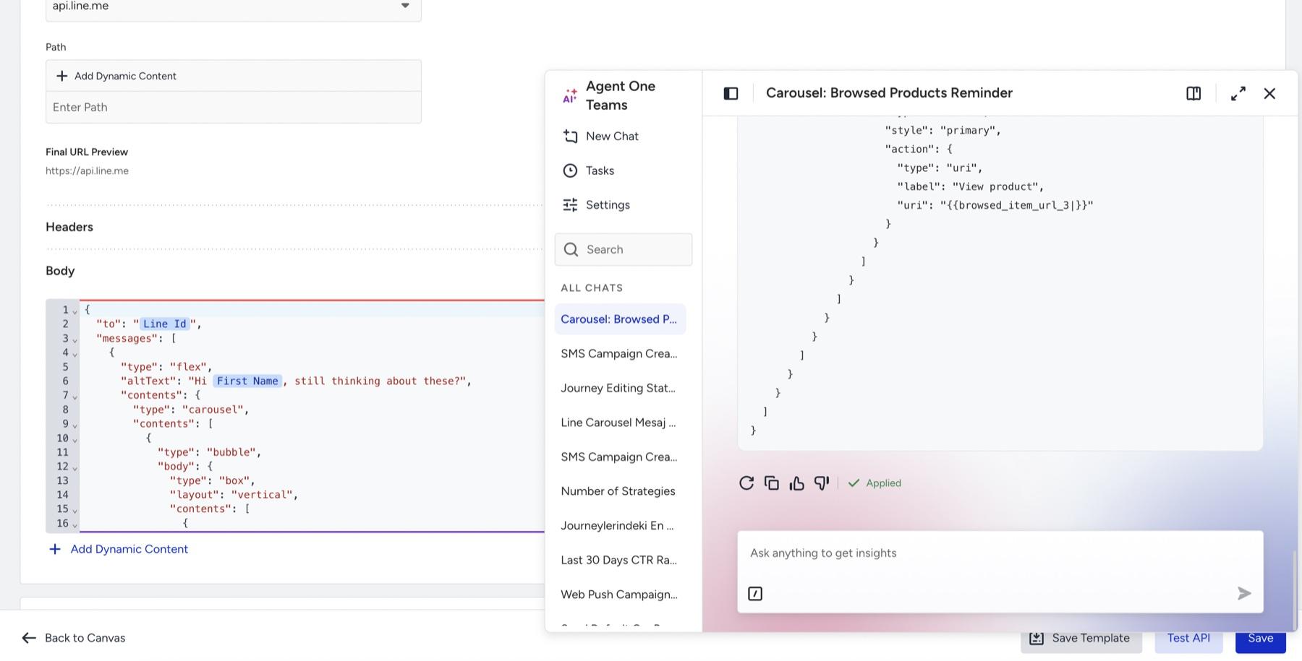1302x661 pixels.
Task: Click the Agent One AI sparkle logo
Action: point(571,96)
